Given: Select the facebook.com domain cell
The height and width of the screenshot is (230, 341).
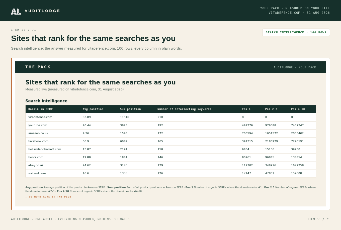Looking at the screenshot, I should (38, 141).
